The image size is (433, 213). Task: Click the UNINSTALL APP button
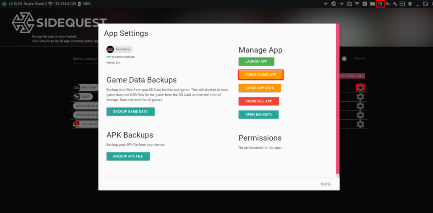pyautogui.click(x=259, y=101)
